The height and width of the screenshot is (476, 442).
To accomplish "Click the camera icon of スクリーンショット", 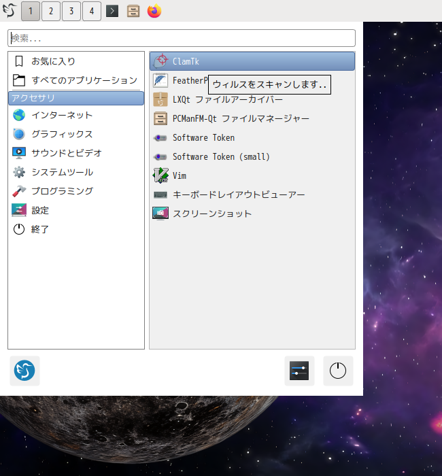I will [x=160, y=214].
